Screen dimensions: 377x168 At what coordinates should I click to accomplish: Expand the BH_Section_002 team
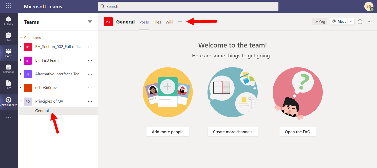[21, 46]
